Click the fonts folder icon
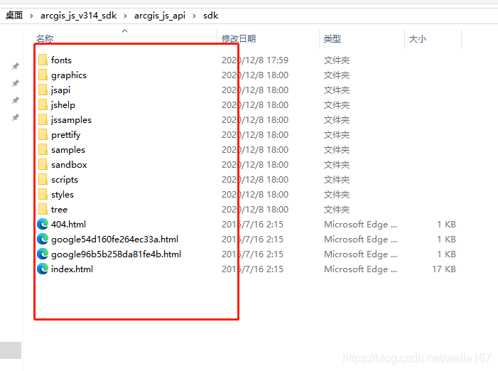This screenshot has height=371, width=498. coord(43,60)
